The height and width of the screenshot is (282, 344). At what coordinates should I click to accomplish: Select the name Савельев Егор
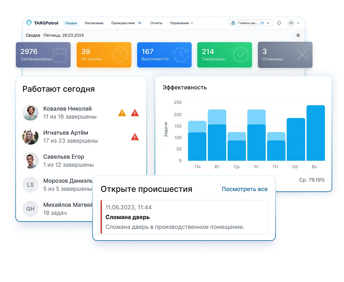64,157
